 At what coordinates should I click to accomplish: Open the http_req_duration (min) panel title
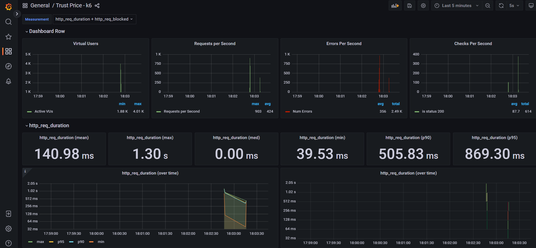[322, 138]
